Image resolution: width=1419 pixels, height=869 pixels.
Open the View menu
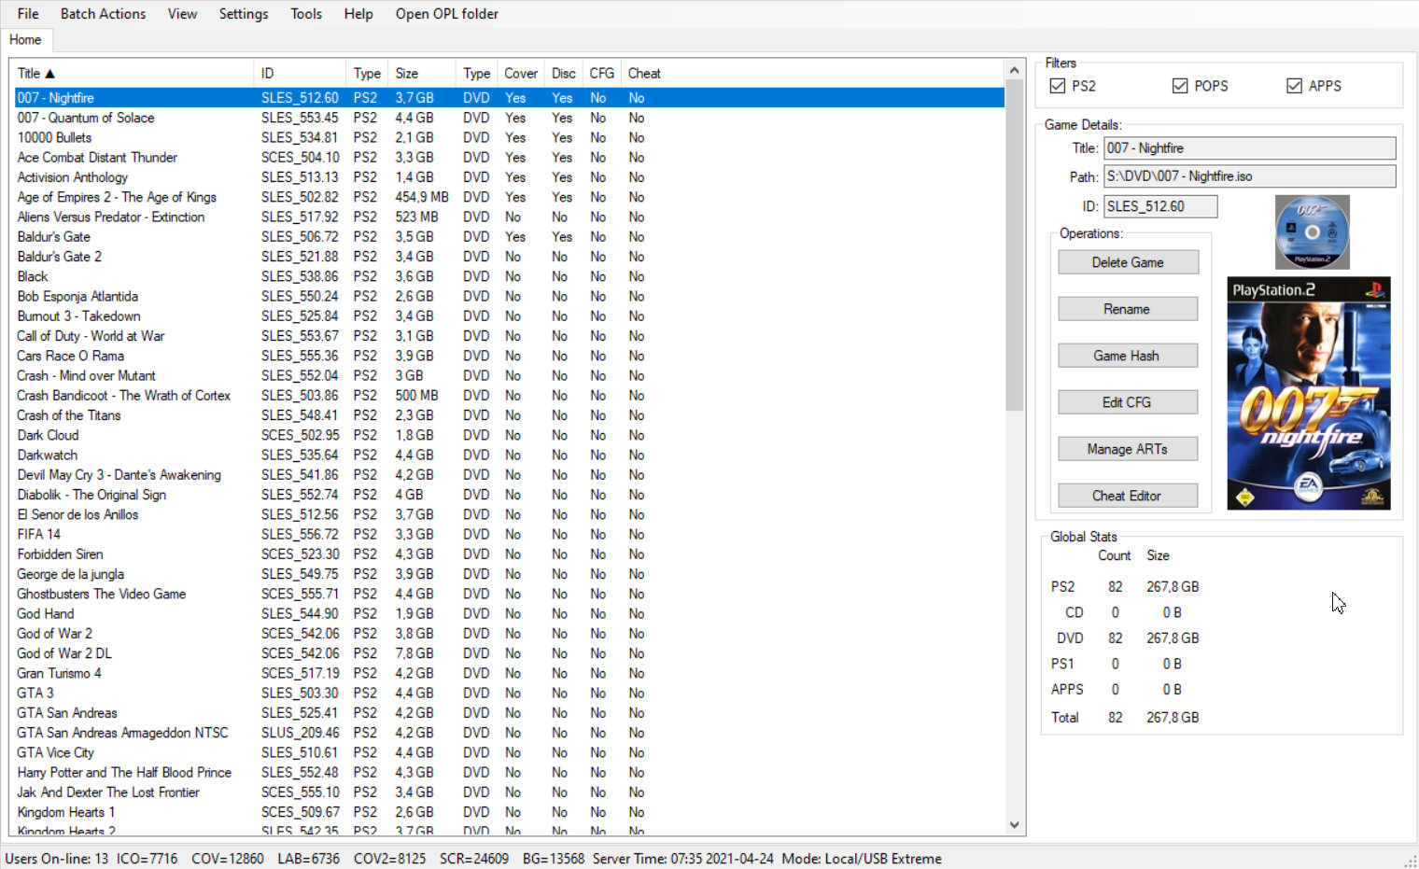pyautogui.click(x=182, y=14)
